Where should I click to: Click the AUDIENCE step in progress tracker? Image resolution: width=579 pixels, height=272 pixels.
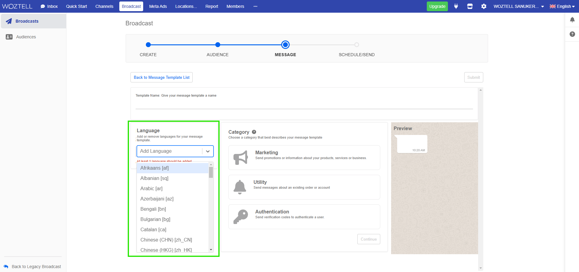pos(217,45)
